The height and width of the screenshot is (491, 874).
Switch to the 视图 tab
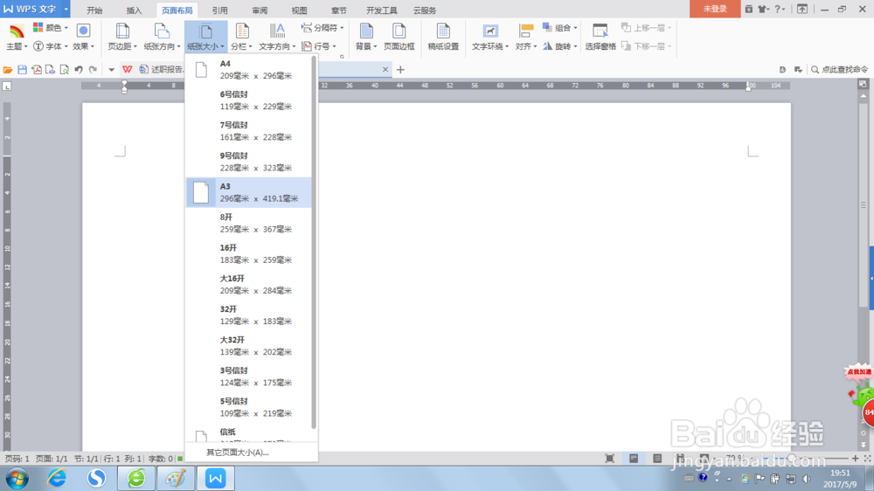(x=299, y=10)
